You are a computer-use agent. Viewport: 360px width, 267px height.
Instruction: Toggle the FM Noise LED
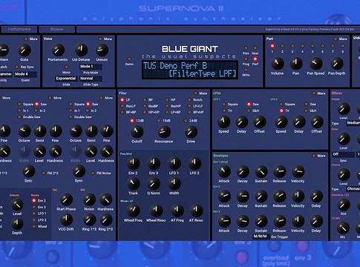click(x=93, y=173)
